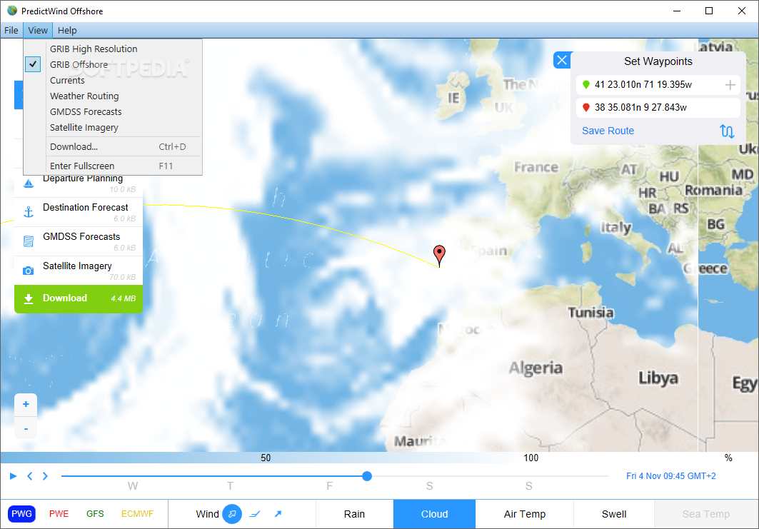Screen dimensions: 759x529
Task: Minimize the PredictWind Offshore window
Action: (x=677, y=11)
